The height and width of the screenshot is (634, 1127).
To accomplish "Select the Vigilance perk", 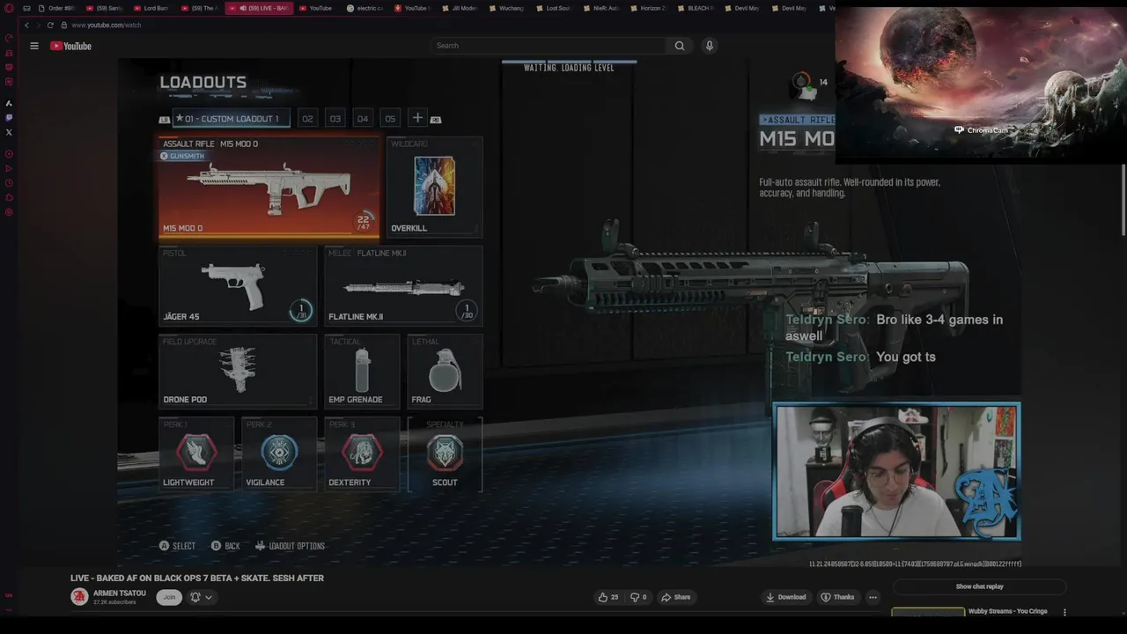I will pyautogui.click(x=279, y=454).
